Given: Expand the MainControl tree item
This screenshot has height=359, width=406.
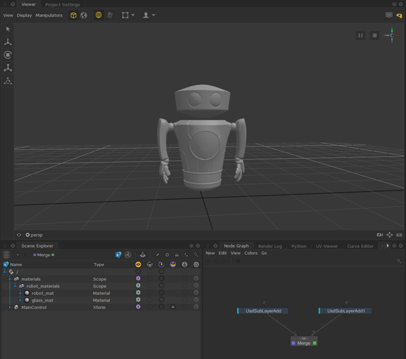Looking at the screenshot, I should coord(10,307).
